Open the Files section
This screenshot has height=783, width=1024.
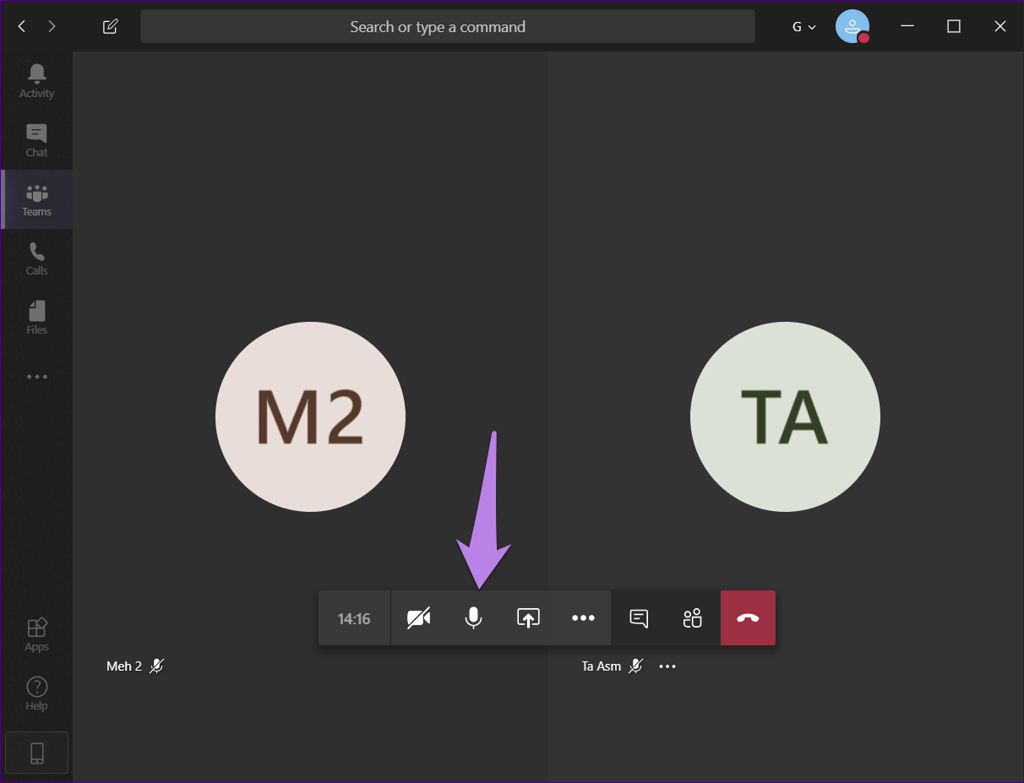(x=36, y=318)
